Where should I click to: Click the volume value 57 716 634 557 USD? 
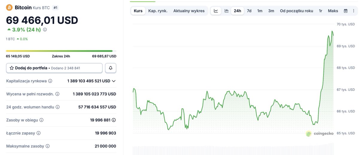coord(97,107)
